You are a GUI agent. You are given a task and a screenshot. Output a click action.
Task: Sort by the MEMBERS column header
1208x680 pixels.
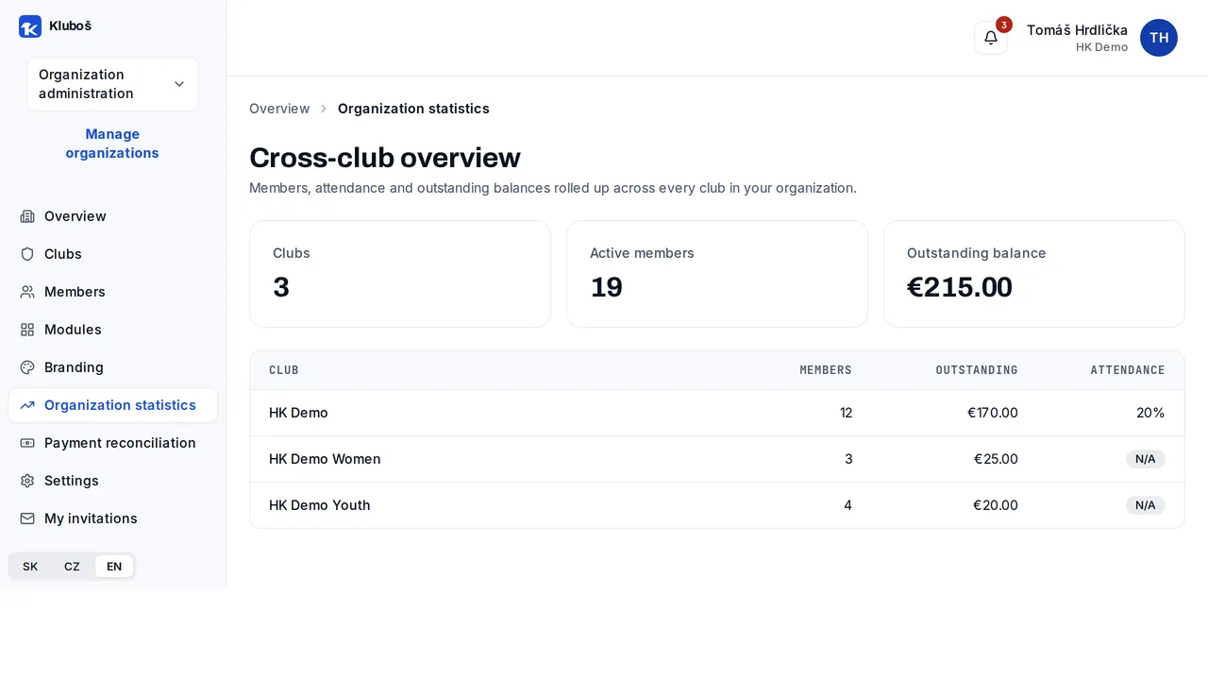[x=826, y=370]
